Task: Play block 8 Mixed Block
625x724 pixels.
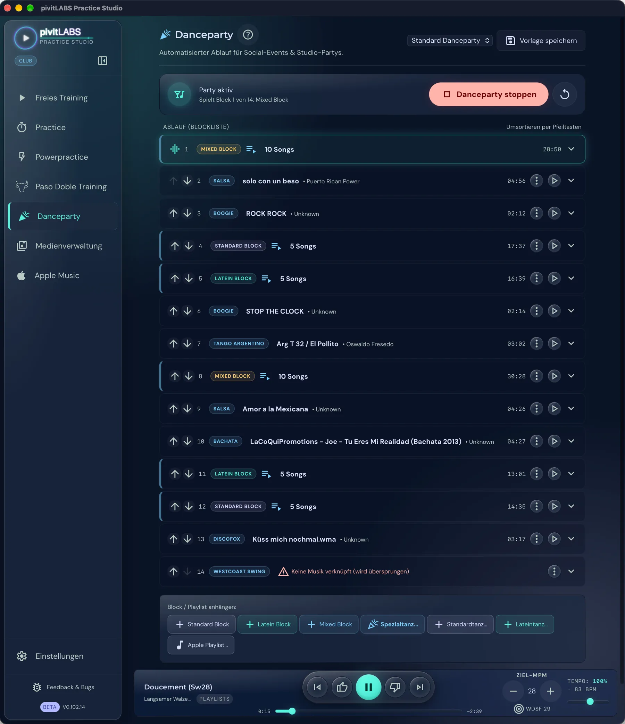Action: [x=554, y=376]
